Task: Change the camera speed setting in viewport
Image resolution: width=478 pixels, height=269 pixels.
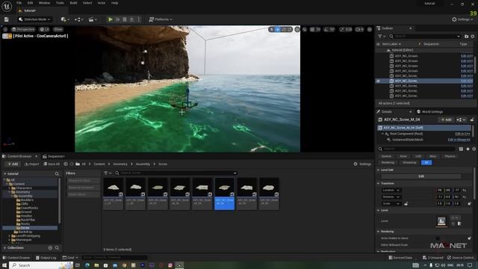Action: [359, 29]
